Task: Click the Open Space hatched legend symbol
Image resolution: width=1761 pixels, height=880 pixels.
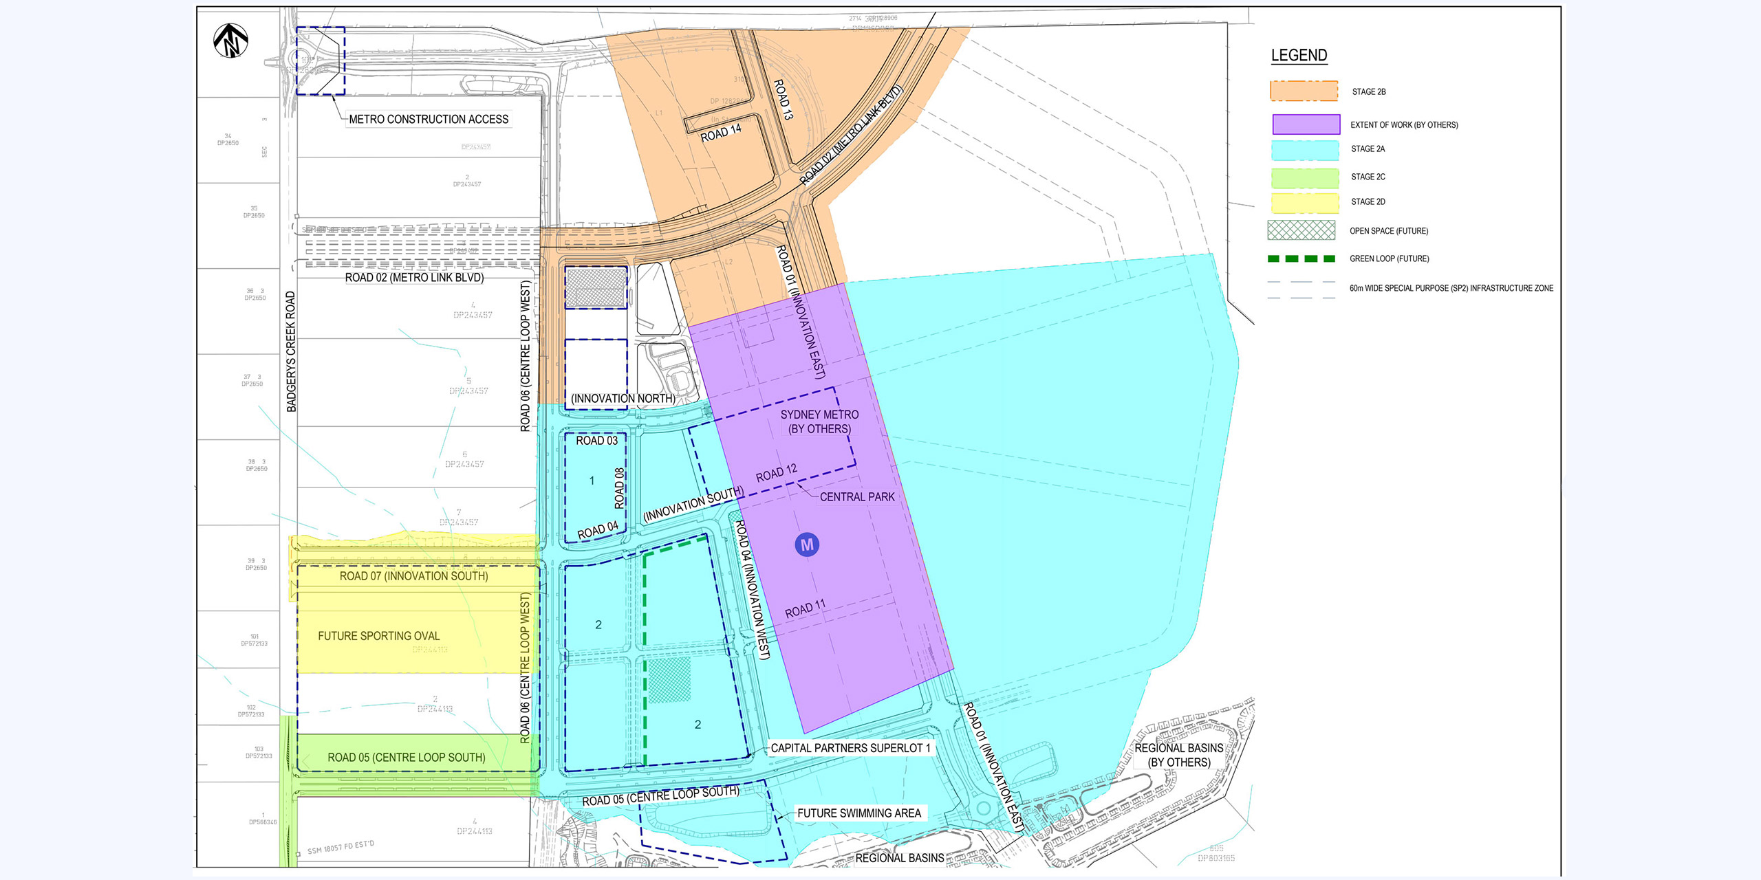Action: 1301,230
